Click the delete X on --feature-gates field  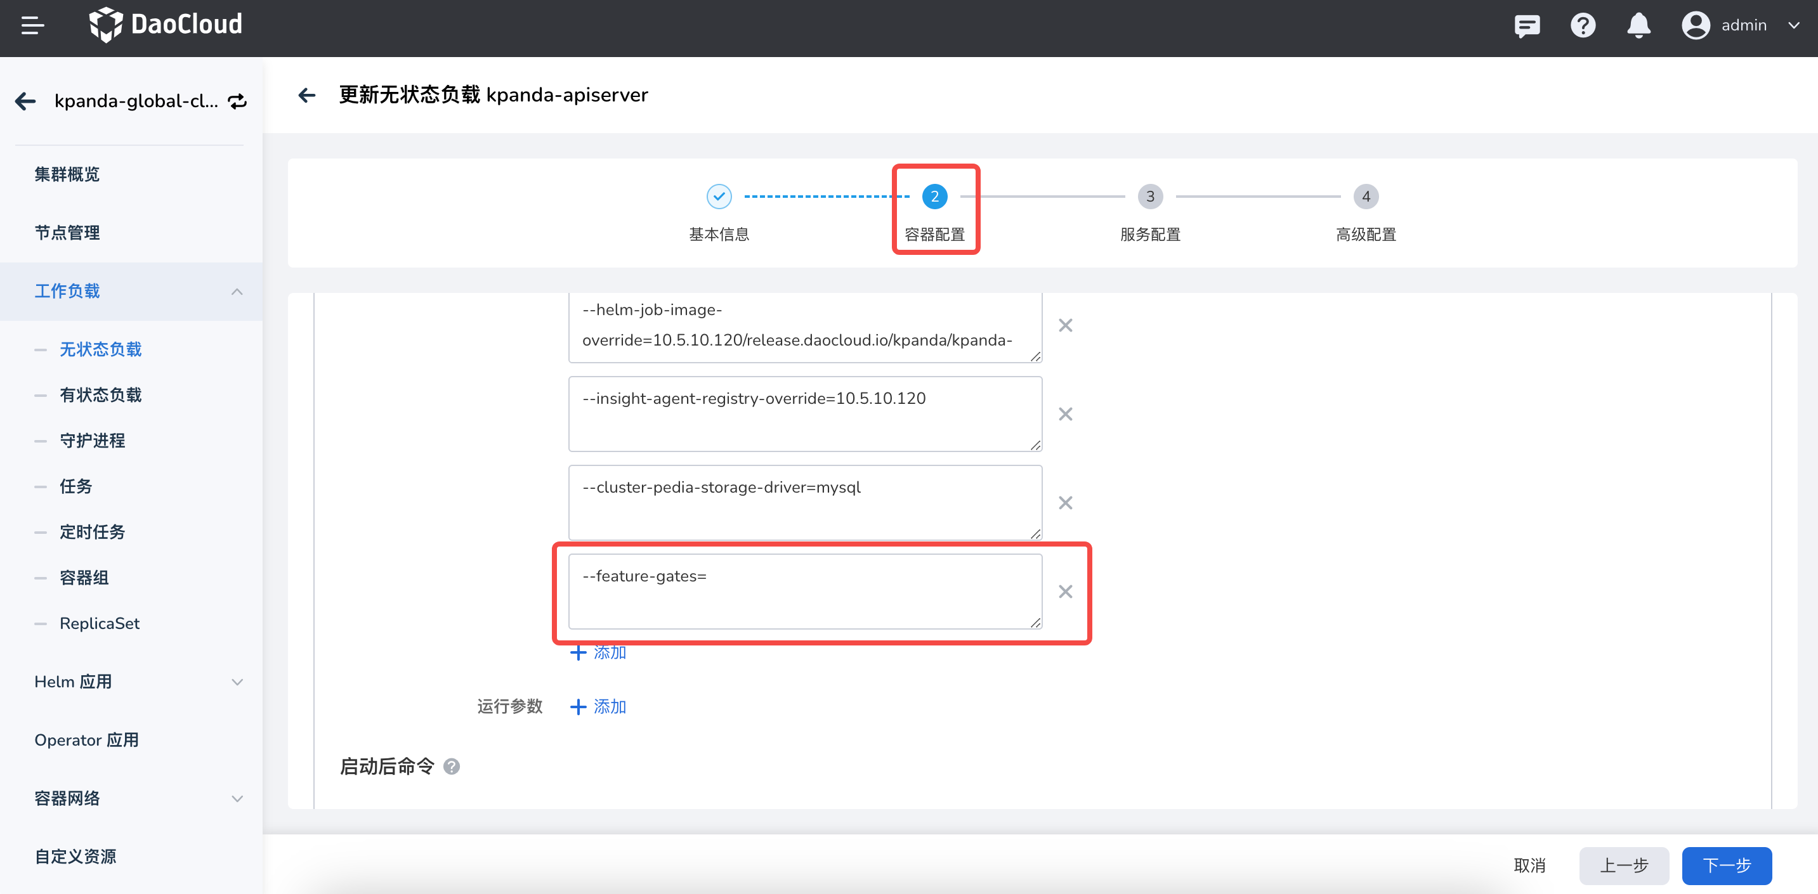click(x=1063, y=592)
